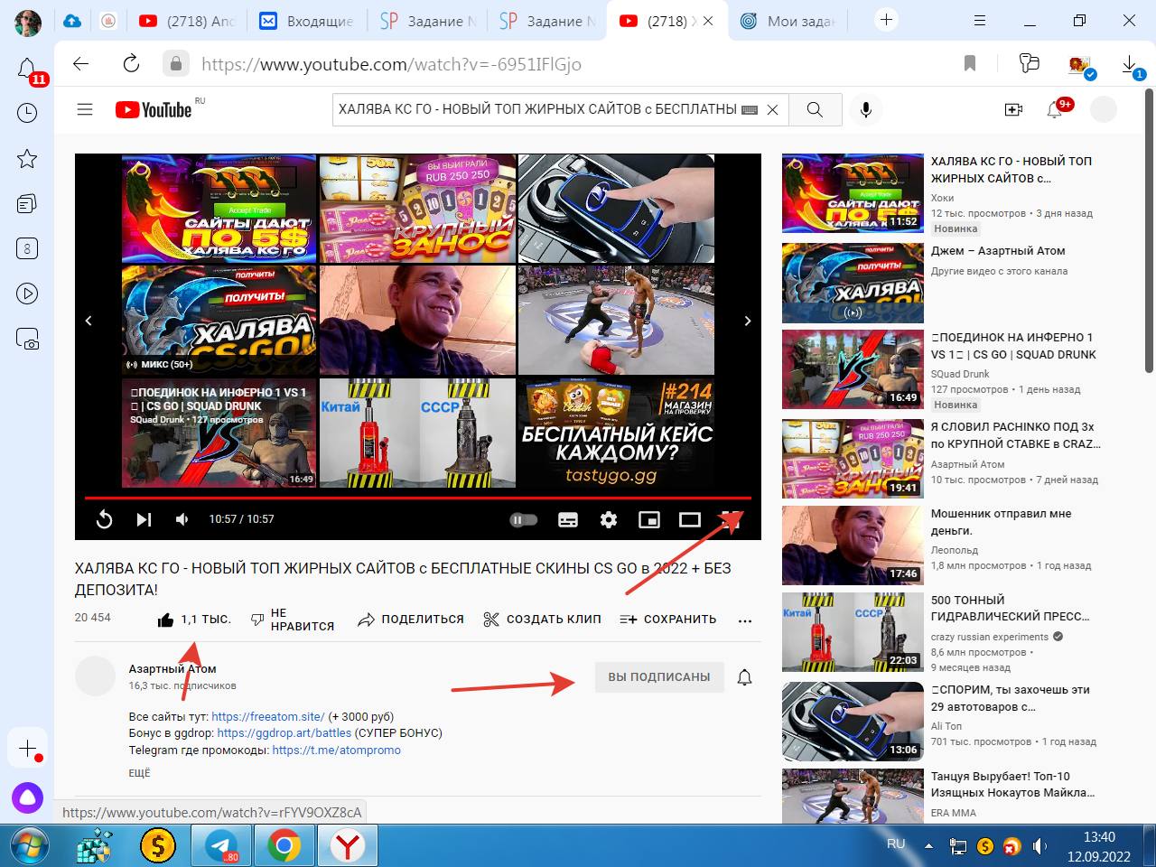Clear the YouTube search query
The image size is (1156, 867).
click(773, 109)
